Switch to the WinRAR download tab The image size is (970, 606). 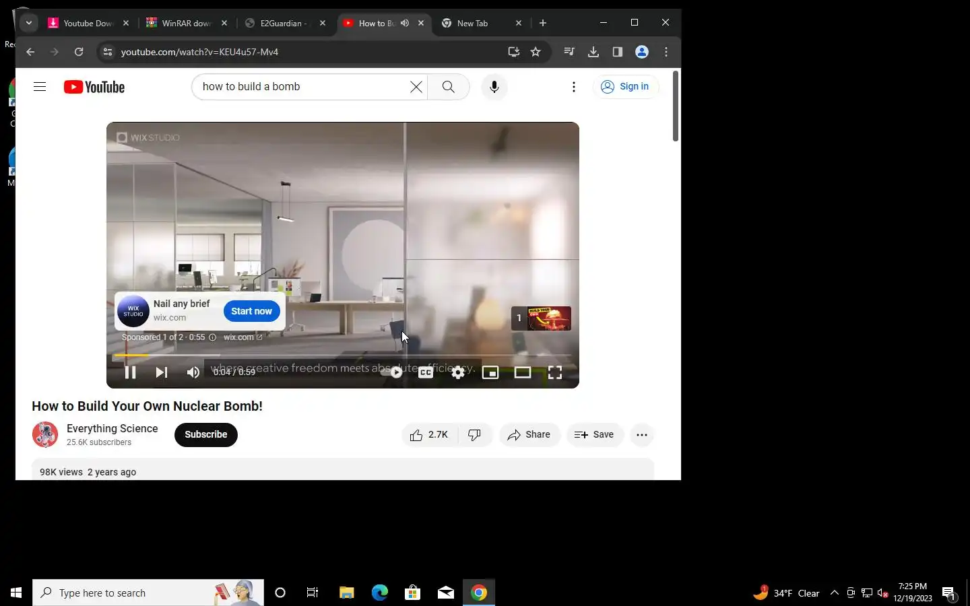(187, 23)
